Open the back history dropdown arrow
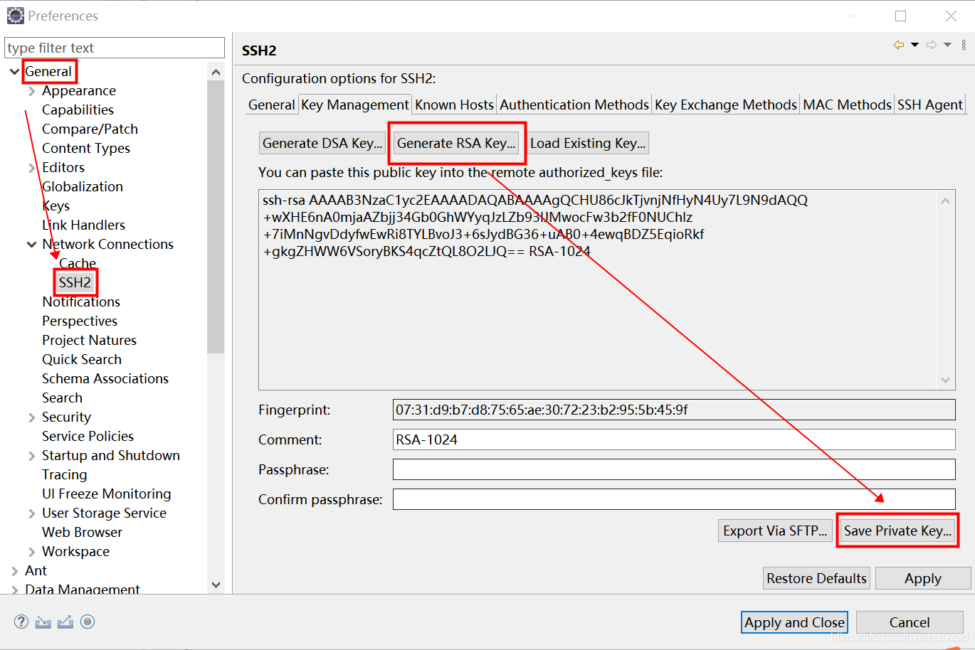This screenshot has height=650, width=975. pyautogui.click(x=915, y=45)
